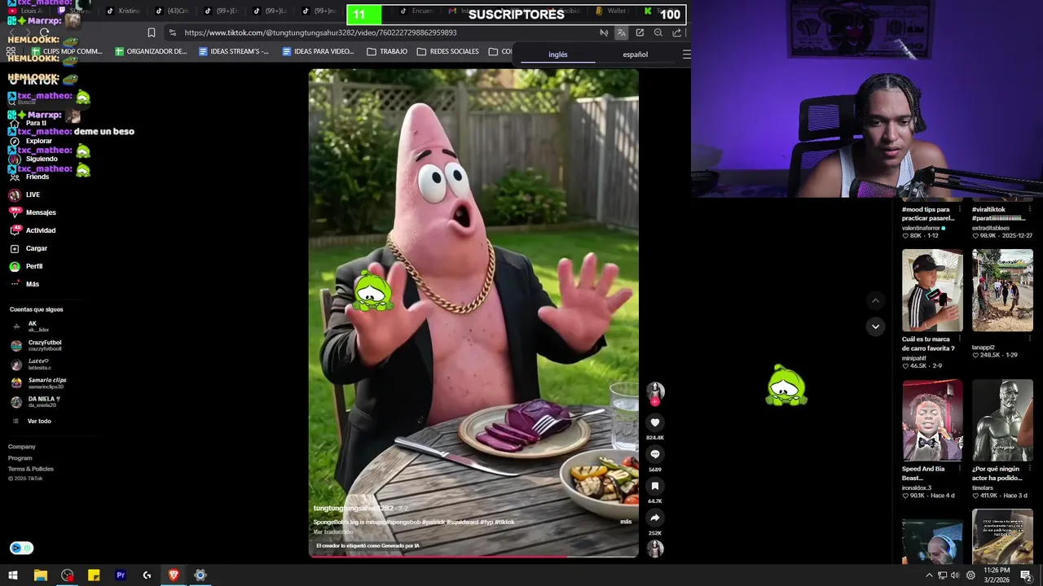Open File Explorer from taskbar
Viewport: 1043px width, 586px height.
pos(41,575)
